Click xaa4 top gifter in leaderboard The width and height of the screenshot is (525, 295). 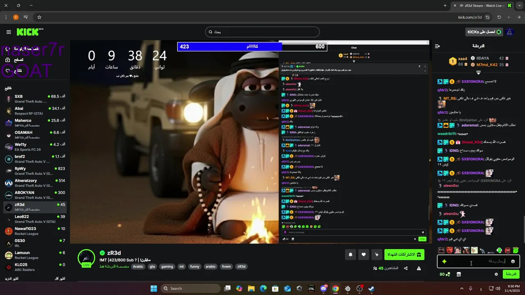[458, 61]
